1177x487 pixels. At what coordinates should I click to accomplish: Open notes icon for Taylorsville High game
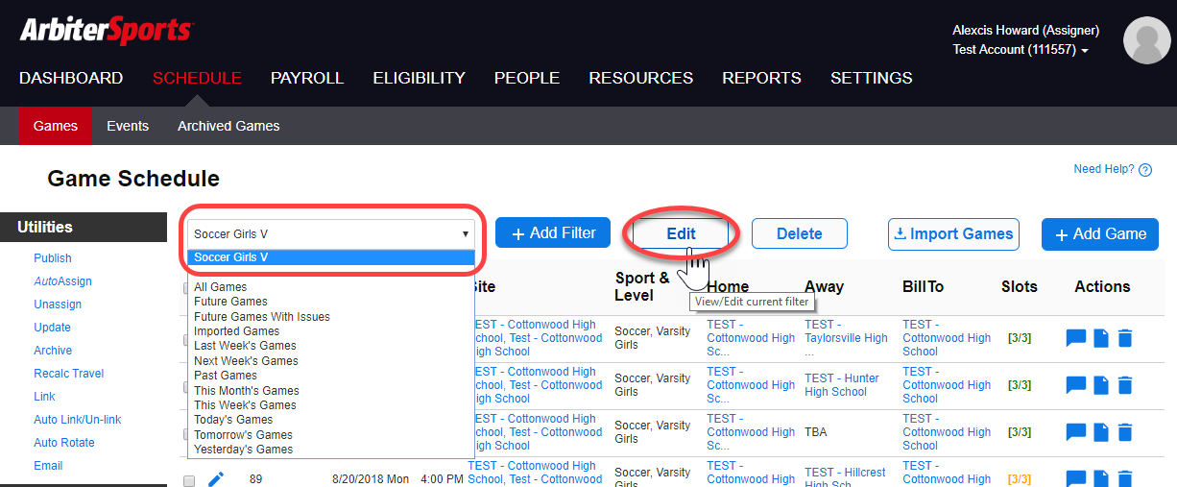click(1076, 338)
